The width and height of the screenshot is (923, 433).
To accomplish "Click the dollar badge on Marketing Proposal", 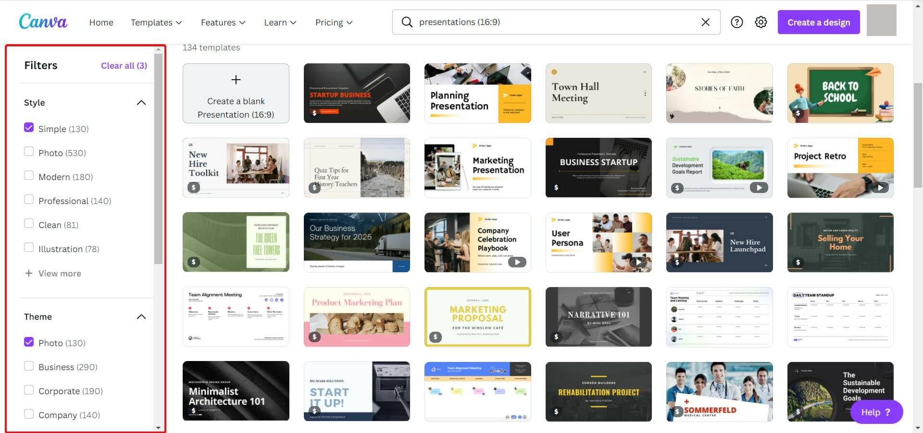I will pyautogui.click(x=436, y=337).
